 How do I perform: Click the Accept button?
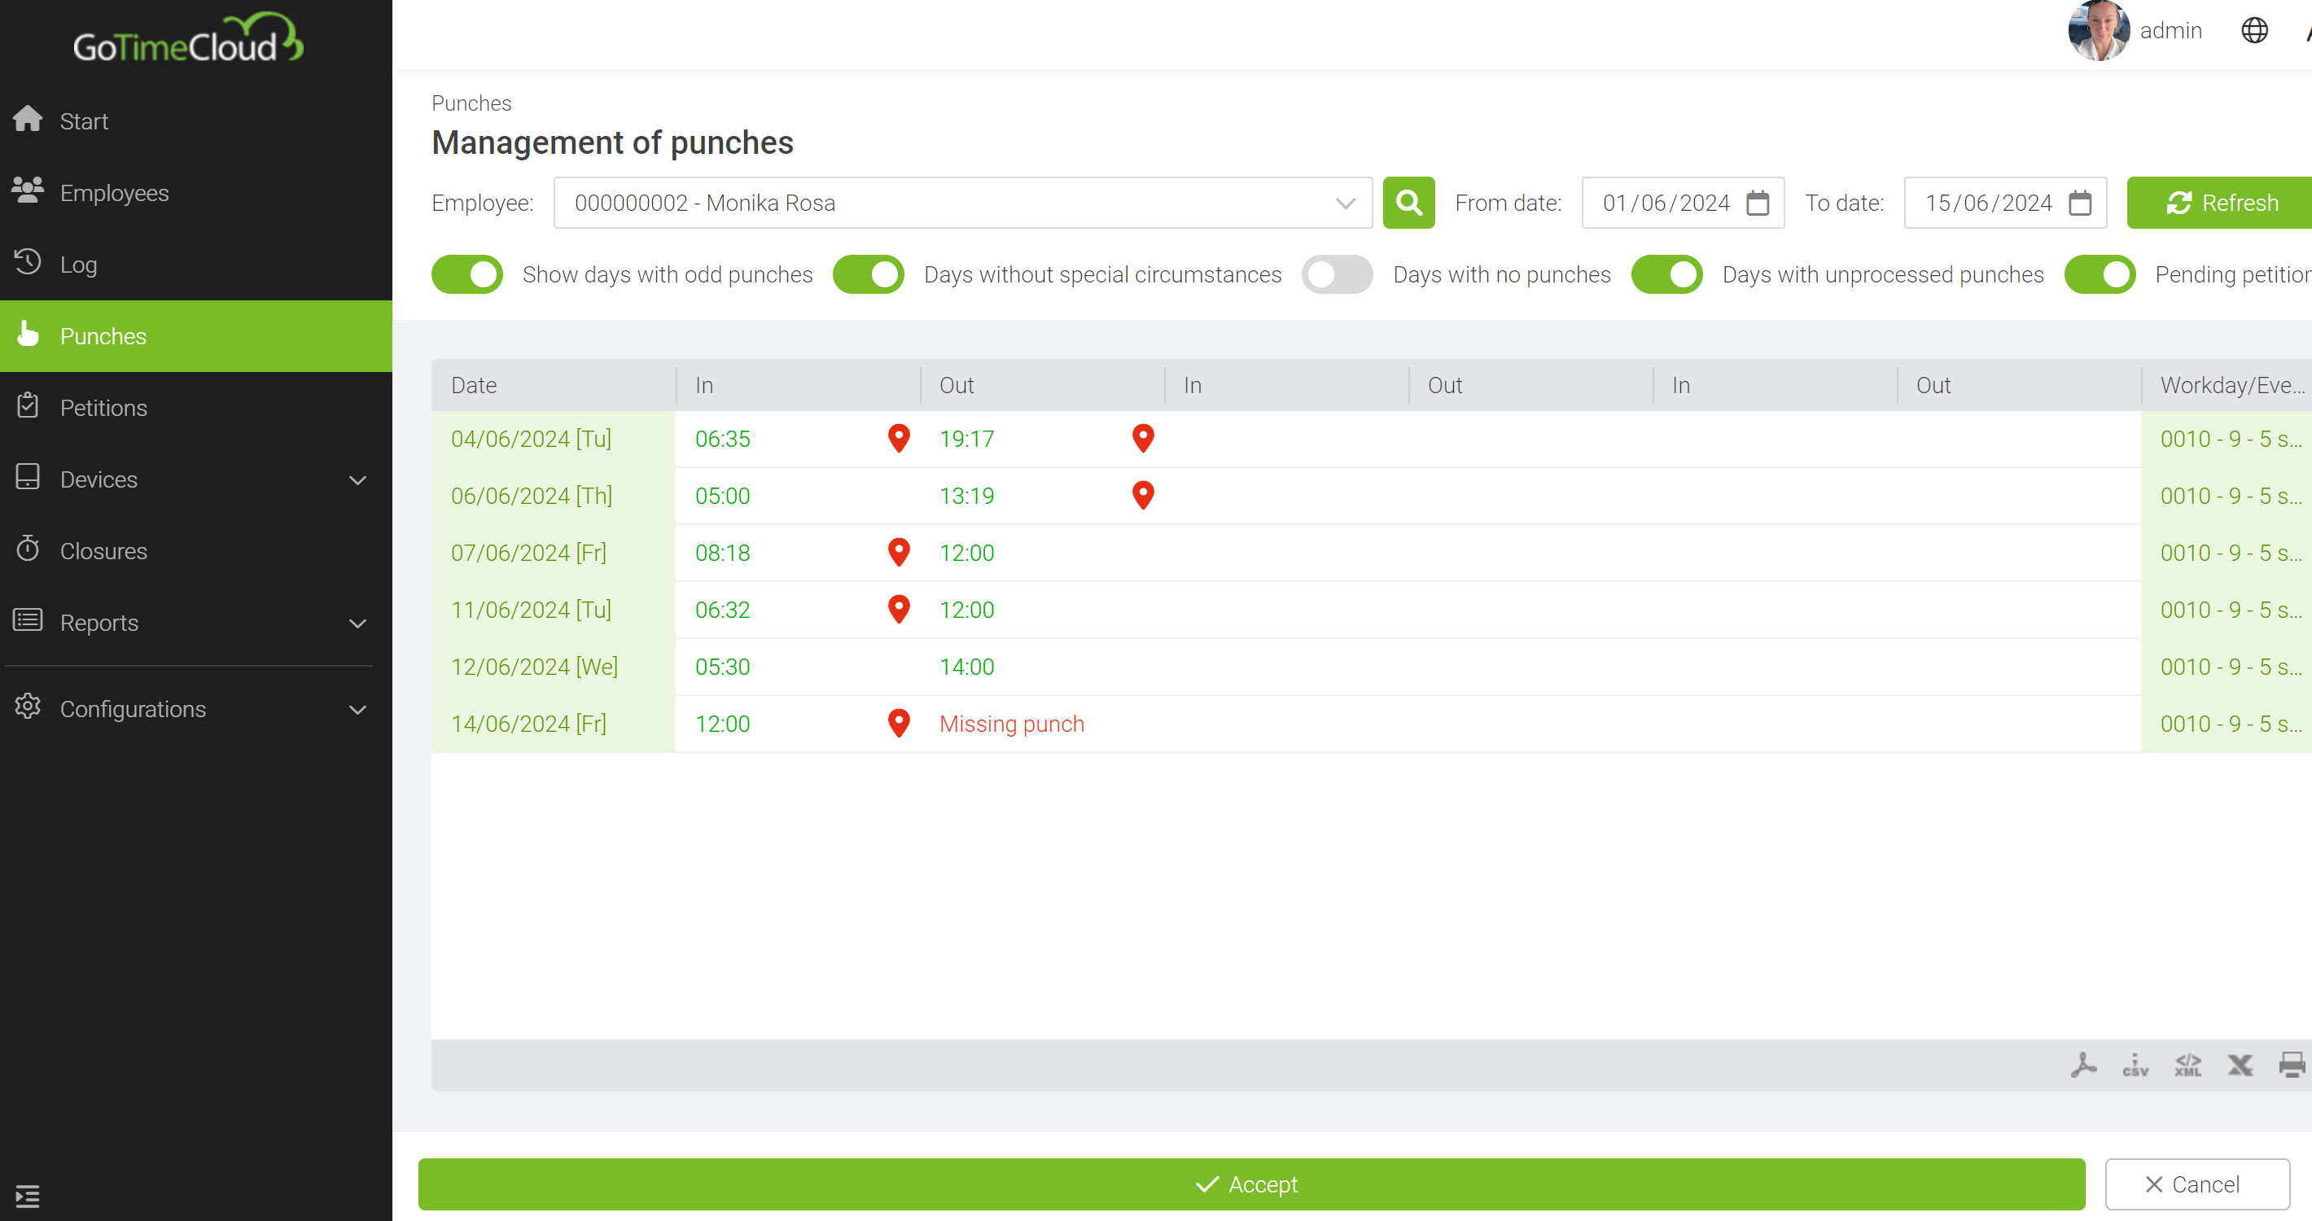click(1251, 1184)
